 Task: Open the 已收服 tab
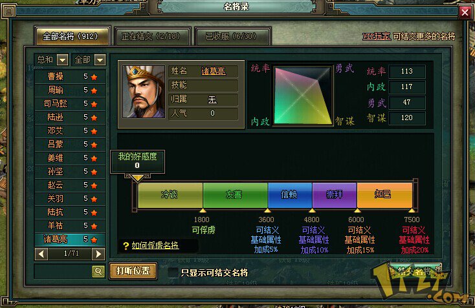coord(233,36)
